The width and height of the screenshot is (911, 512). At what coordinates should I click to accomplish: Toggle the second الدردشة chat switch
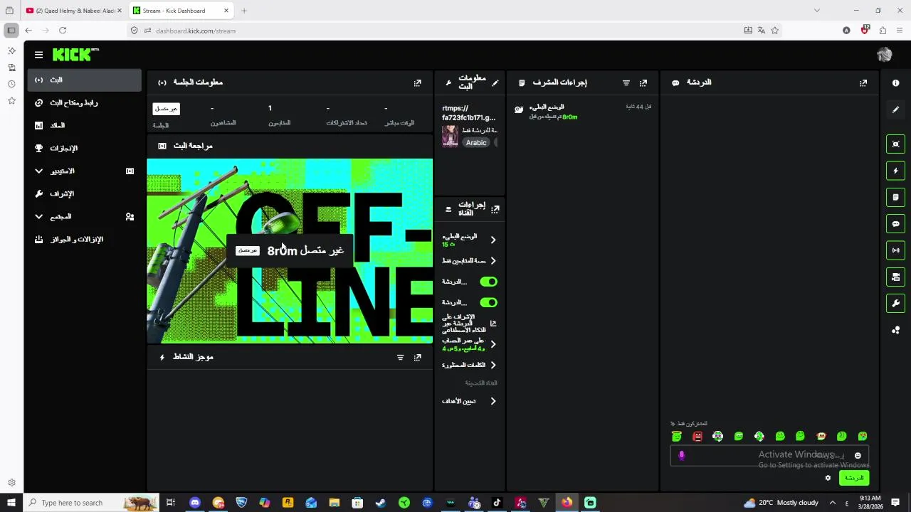click(x=488, y=302)
